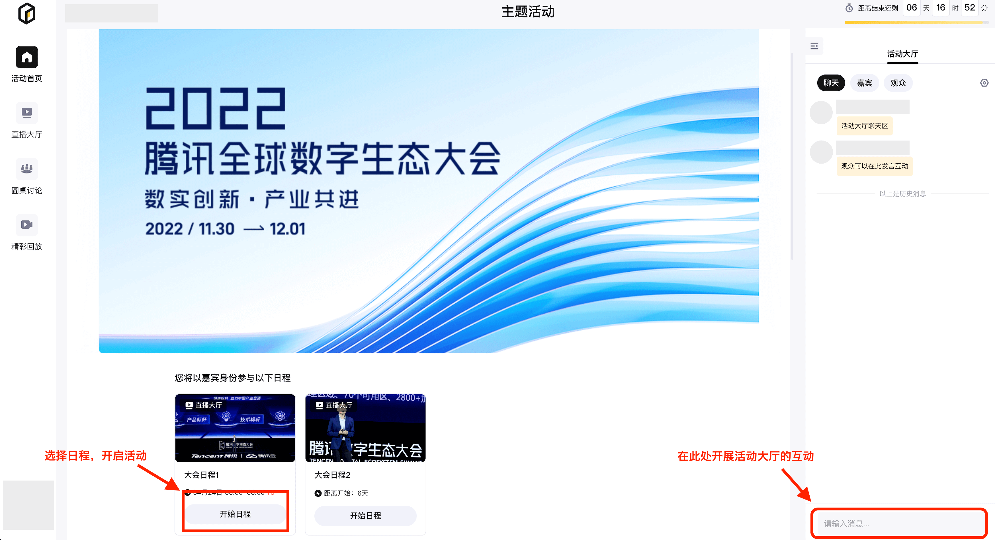Click the 大会日程2 title

(x=332, y=475)
